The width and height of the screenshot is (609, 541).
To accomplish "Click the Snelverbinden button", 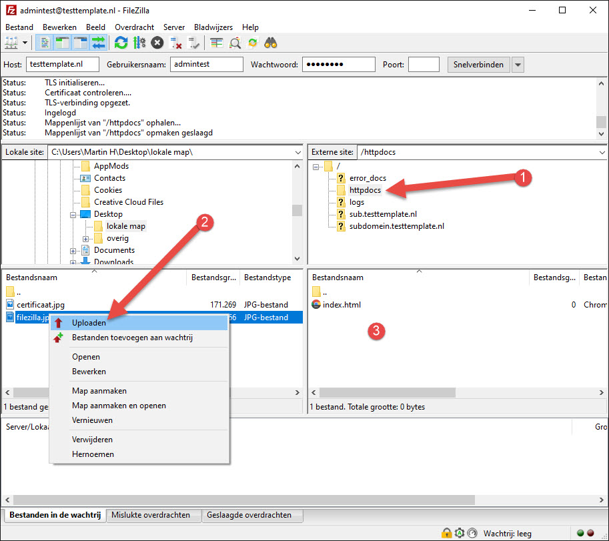I will coord(478,65).
